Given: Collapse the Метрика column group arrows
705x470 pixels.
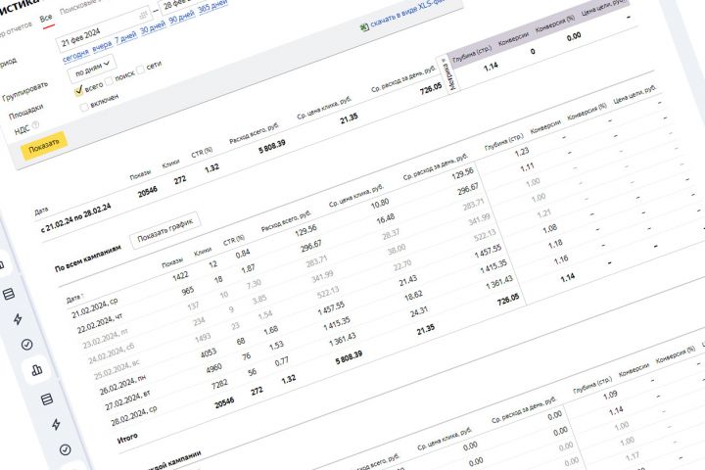Looking at the screenshot, I should (x=444, y=61).
